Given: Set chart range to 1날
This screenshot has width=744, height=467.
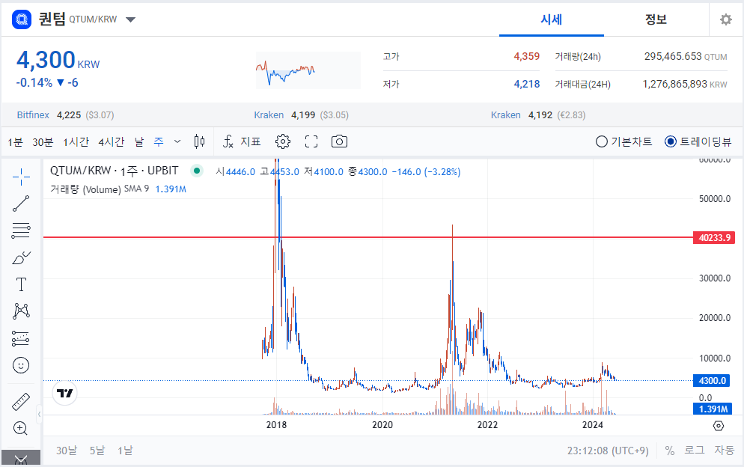Looking at the screenshot, I should [x=125, y=451].
